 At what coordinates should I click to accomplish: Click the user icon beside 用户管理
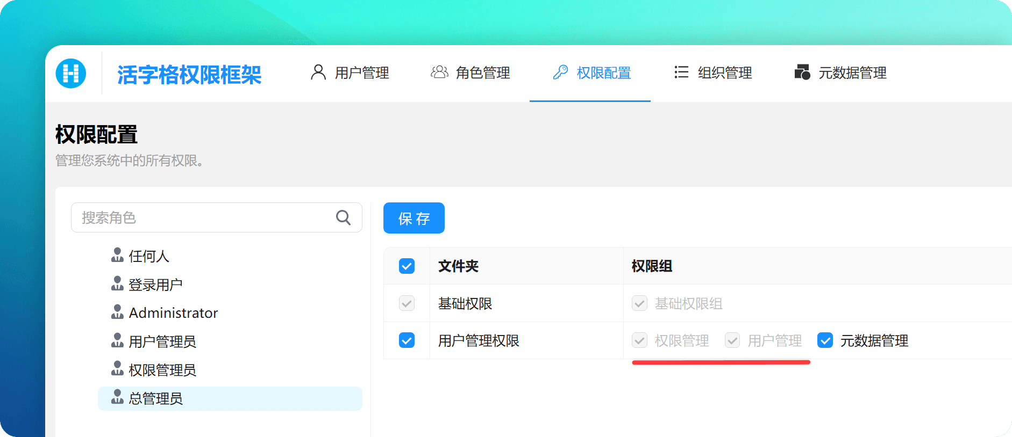(318, 72)
